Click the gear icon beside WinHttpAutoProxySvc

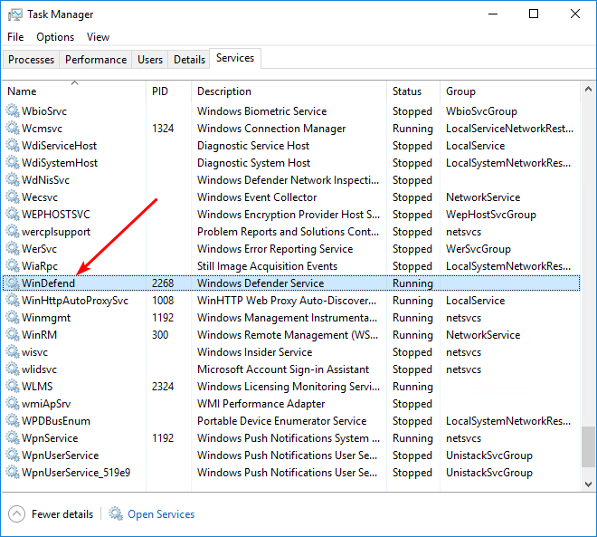coord(13,301)
